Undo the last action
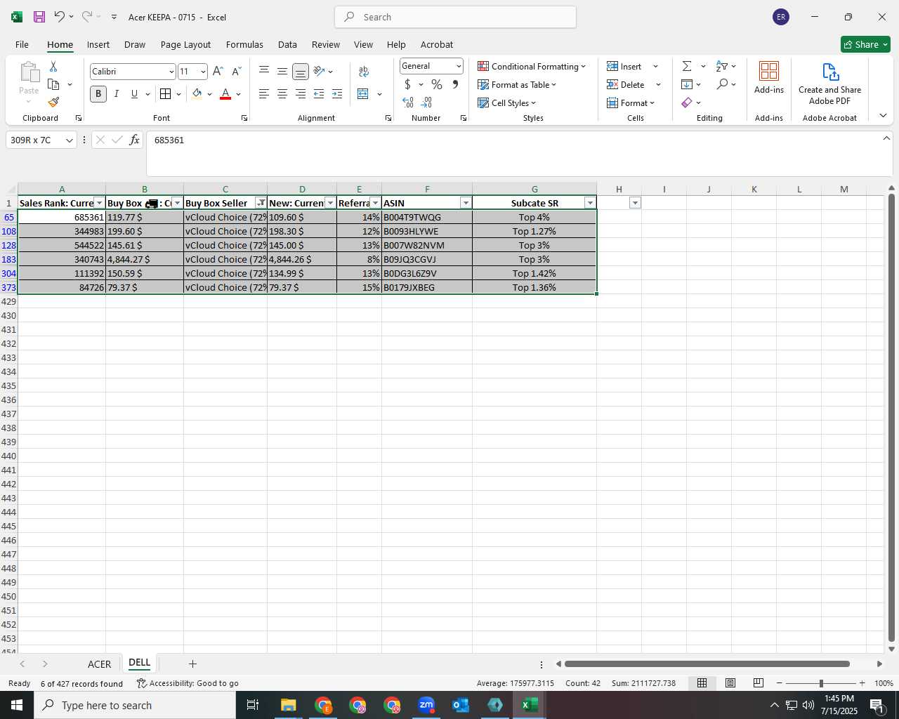Screen dimensions: 899x719 point(60,17)
